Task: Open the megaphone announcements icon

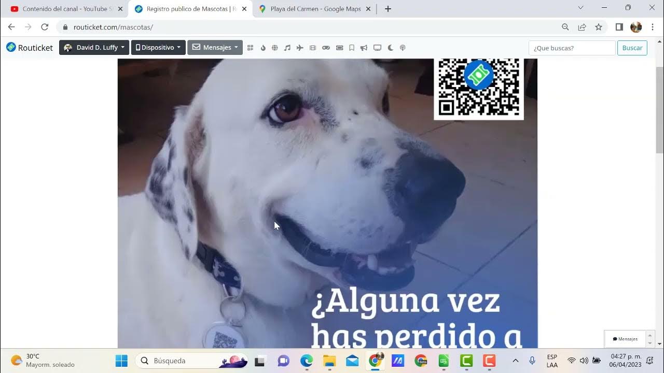Action: click(364, 48)
